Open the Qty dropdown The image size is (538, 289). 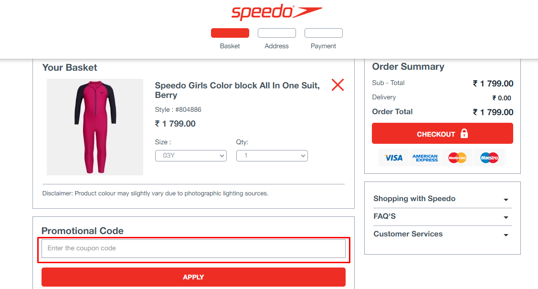click(x=272, y=156)
